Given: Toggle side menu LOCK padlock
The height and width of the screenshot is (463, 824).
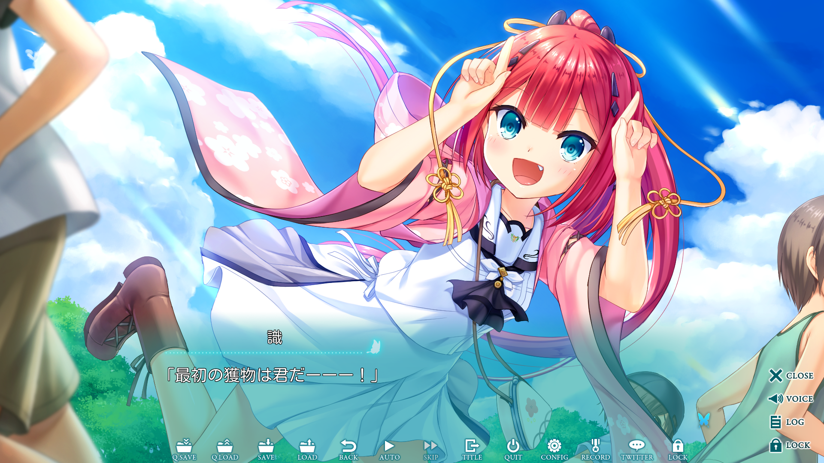Looking at the screenshot, I should [x=790, y=445].
